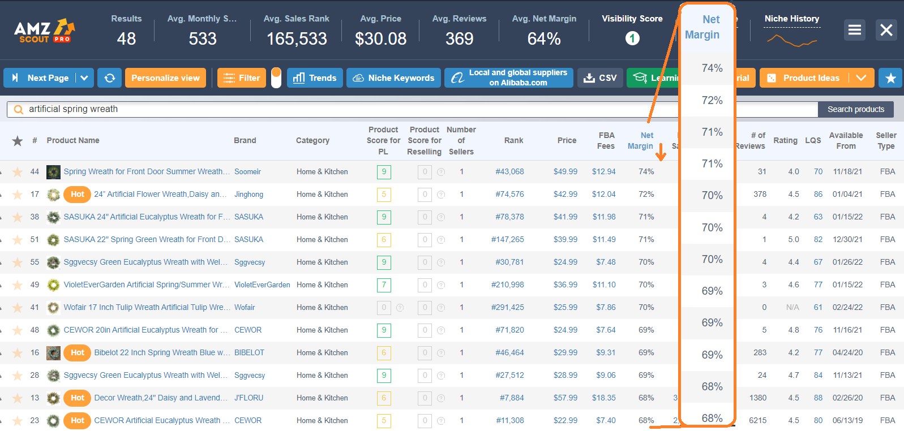Click the search field with artificial spring wreath

click(x=412, y=109)
